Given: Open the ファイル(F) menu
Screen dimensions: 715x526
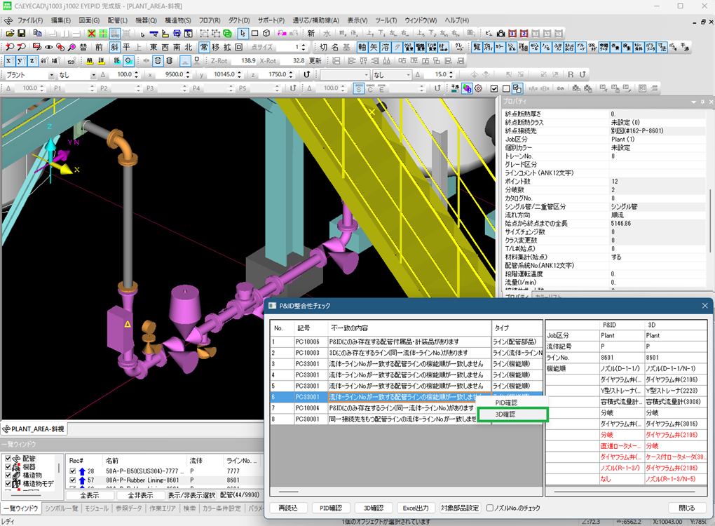Looking at the screenshot, I should point(30,20).
